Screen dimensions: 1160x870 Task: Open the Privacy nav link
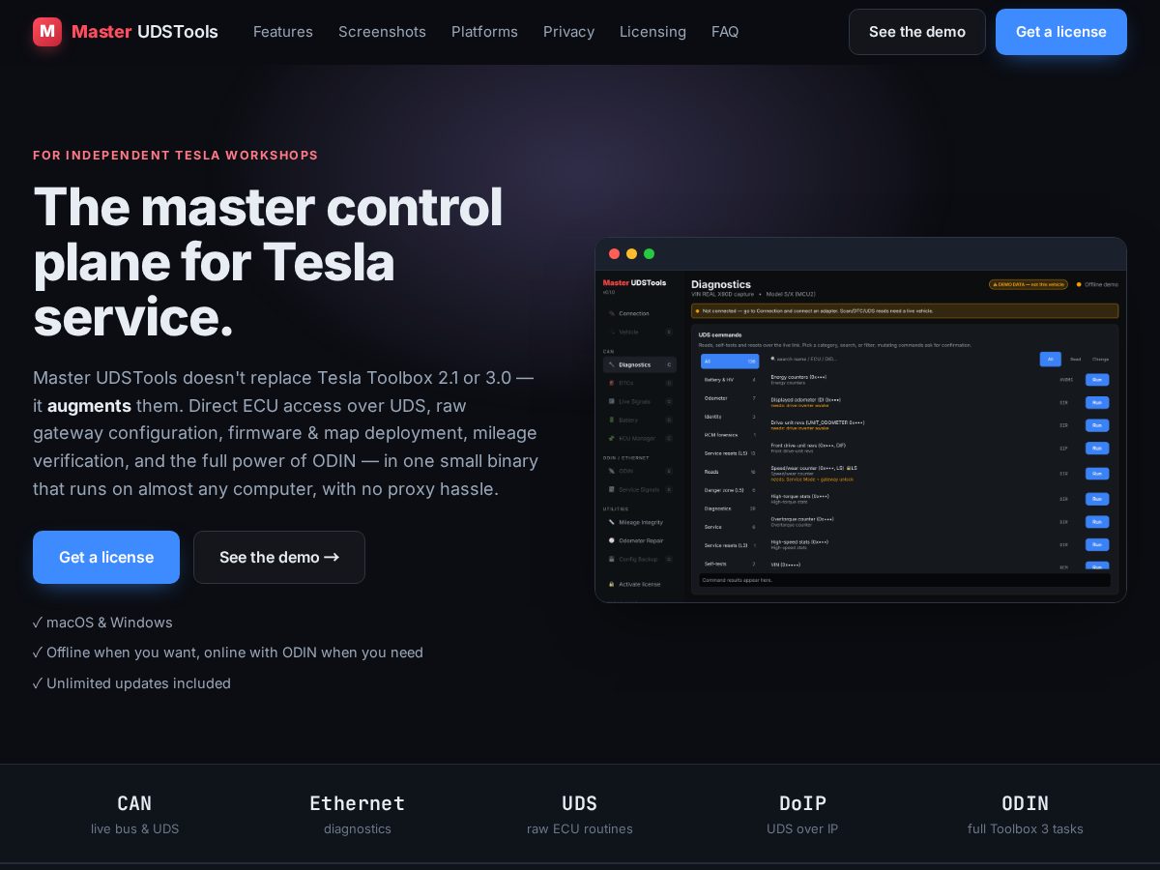coord(568,32)
